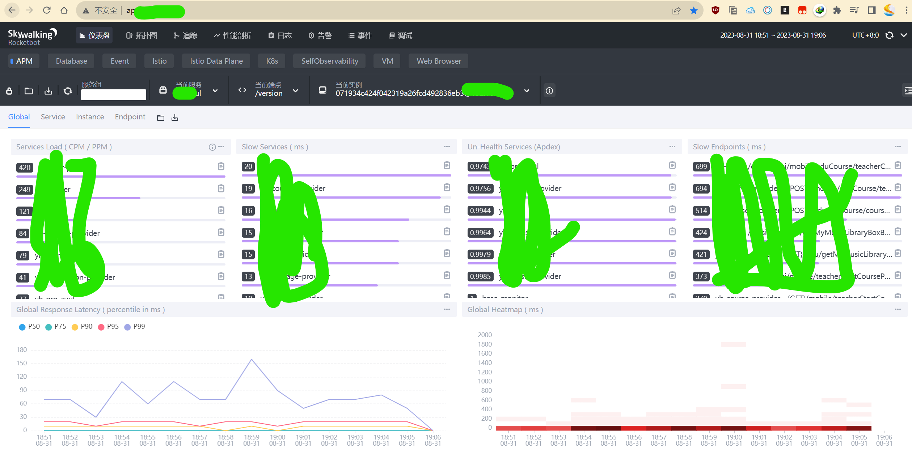The image size is (912, 467).
Task: Select the K8s dashboard group
Action: point(272,61)
